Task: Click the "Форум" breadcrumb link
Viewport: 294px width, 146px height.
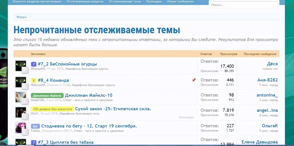Action: 21,17
